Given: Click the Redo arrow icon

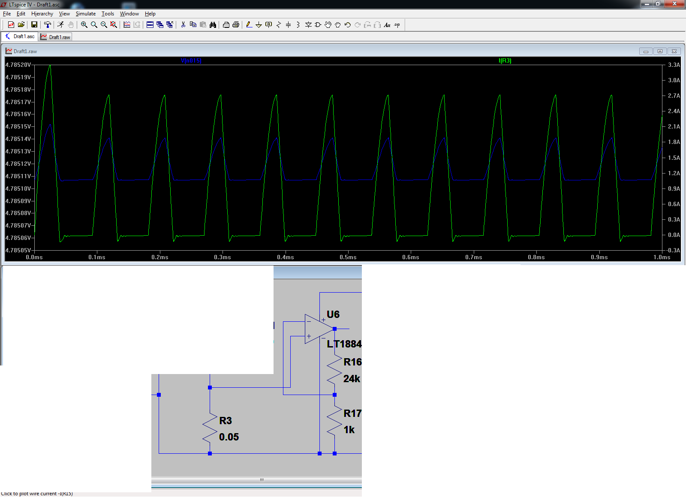Looking at the screenshot, I should [358, 25].
